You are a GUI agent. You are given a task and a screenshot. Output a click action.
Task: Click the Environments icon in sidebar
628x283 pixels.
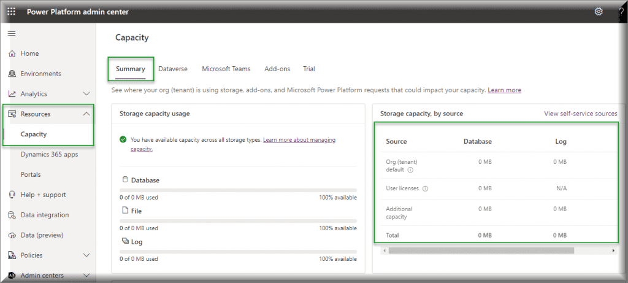[12, 74]
